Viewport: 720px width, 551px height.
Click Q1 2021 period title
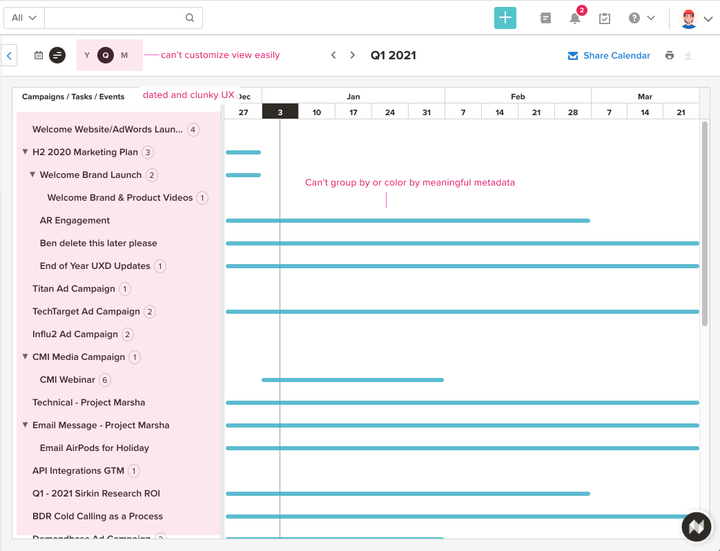coord(393,55)
